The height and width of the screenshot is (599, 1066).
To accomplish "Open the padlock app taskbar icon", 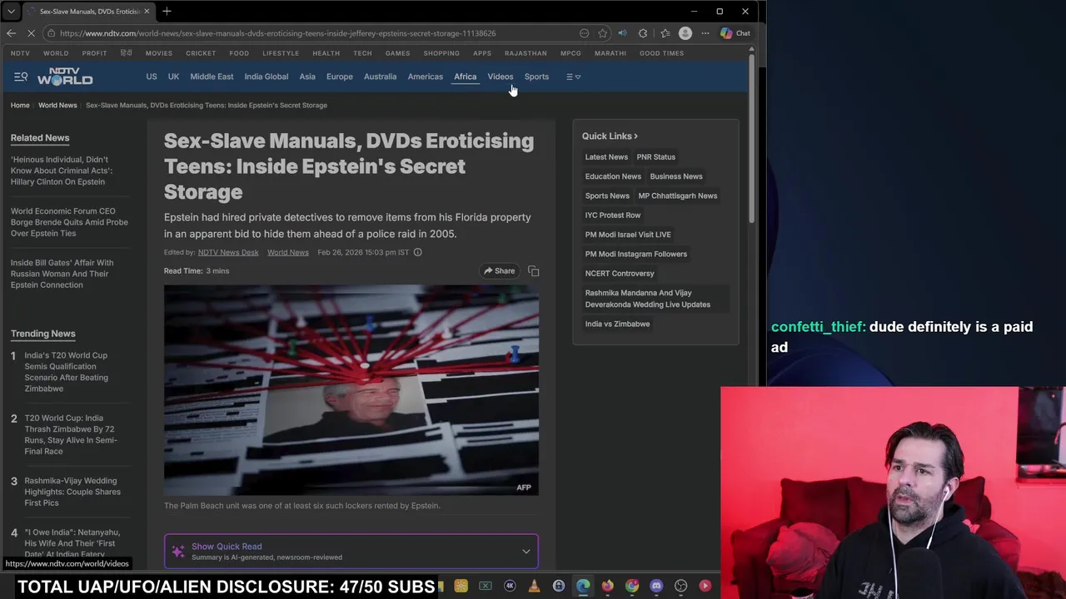I will click(x=559, y=586).
